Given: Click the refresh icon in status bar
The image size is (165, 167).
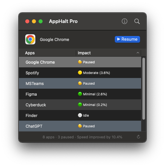Looking at the screenshot, I should pos(138,137).
